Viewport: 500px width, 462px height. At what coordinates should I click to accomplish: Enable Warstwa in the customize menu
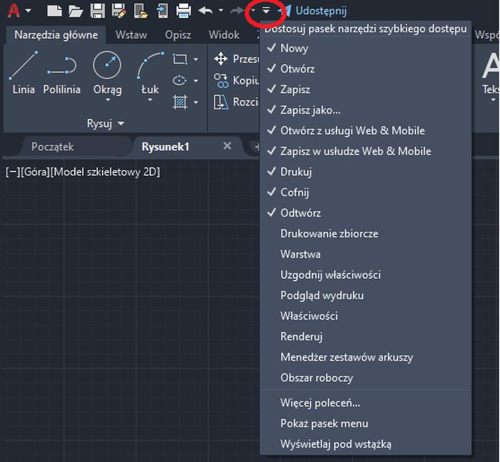[366, 254]
